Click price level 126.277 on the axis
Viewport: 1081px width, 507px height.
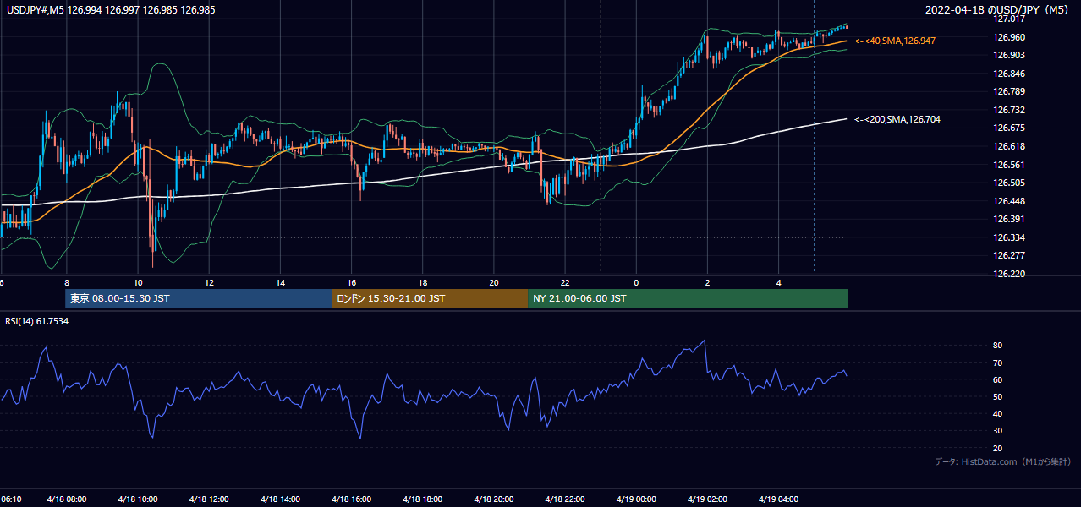(x=1009, y=255)
